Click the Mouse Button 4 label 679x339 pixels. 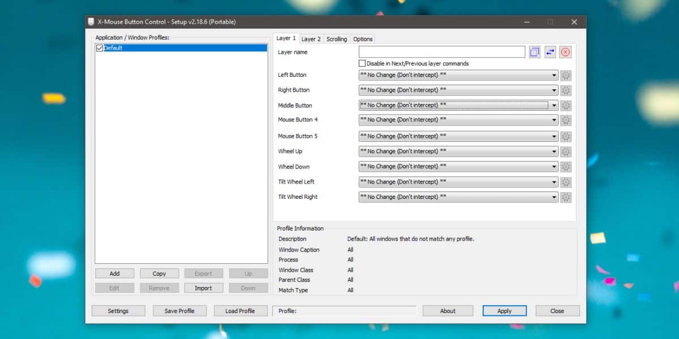click(x=298, y=120)
